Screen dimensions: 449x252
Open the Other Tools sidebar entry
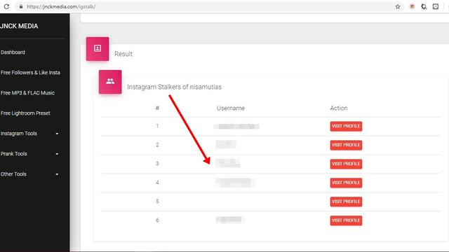tap(13, 174)
